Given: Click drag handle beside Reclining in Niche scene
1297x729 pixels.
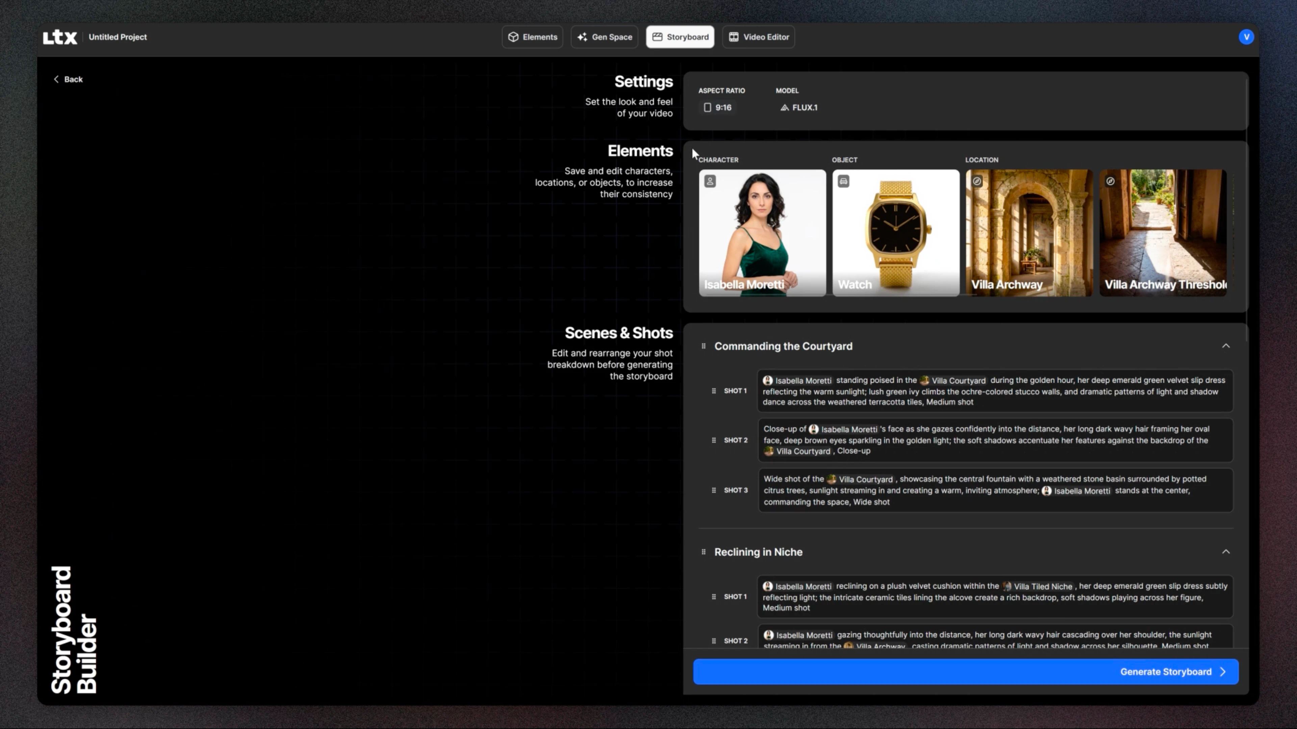Looking at the screenshot, I should pos(703,552).
